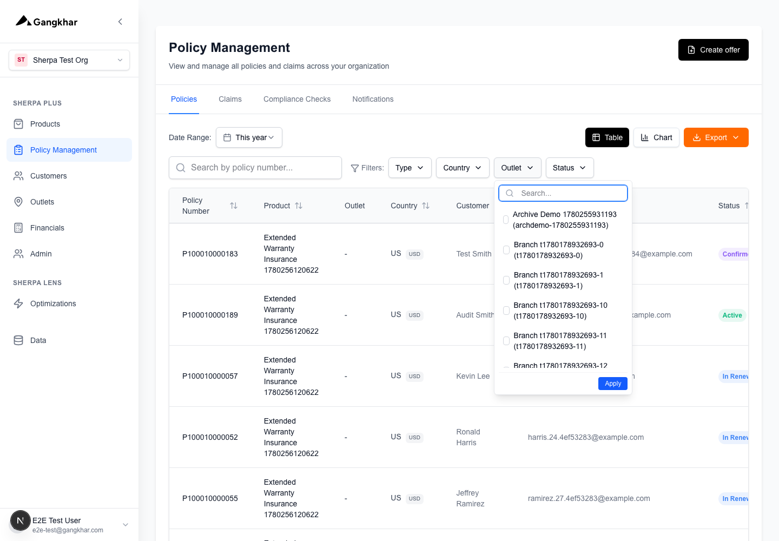Click the Admin users icon
The width and height of the screenshot is (779, 541).
(x=18, y=254)
